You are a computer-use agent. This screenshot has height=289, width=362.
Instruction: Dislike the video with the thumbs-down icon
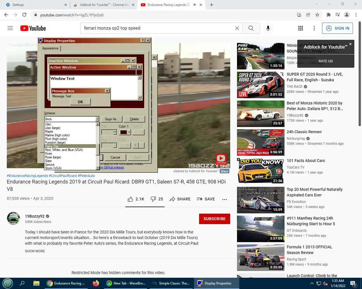click(153, 199)
